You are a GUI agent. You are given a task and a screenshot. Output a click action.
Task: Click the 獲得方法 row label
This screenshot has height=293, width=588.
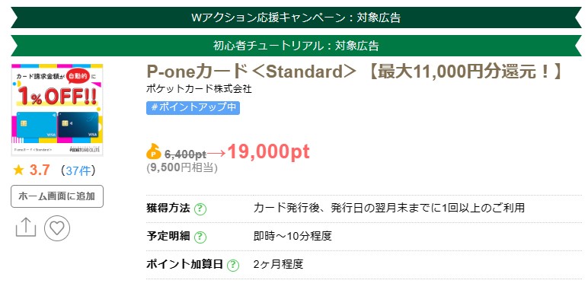168,208
